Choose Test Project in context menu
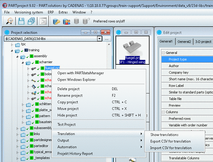213x162 pixels. point(99,125)
